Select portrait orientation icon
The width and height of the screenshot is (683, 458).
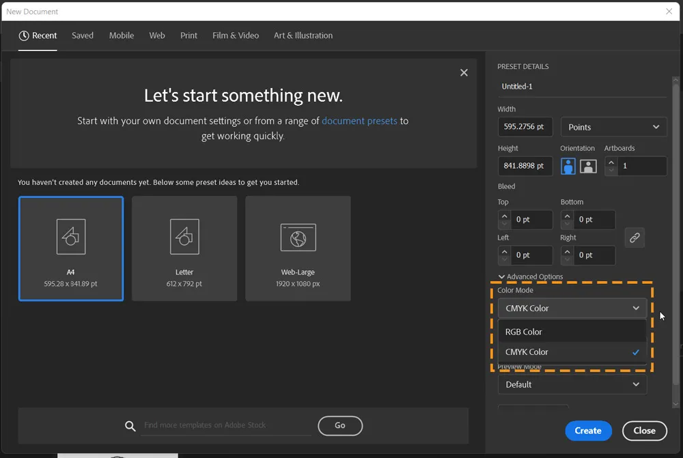pos(568,166)
